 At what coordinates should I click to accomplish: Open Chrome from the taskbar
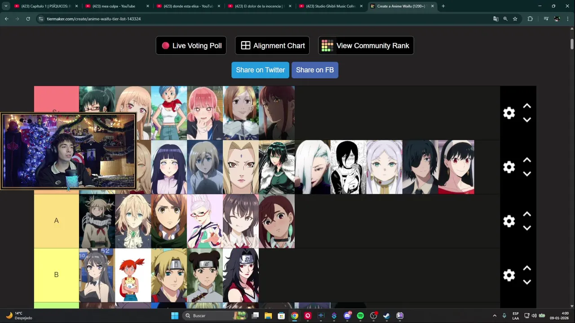point(294,316)
